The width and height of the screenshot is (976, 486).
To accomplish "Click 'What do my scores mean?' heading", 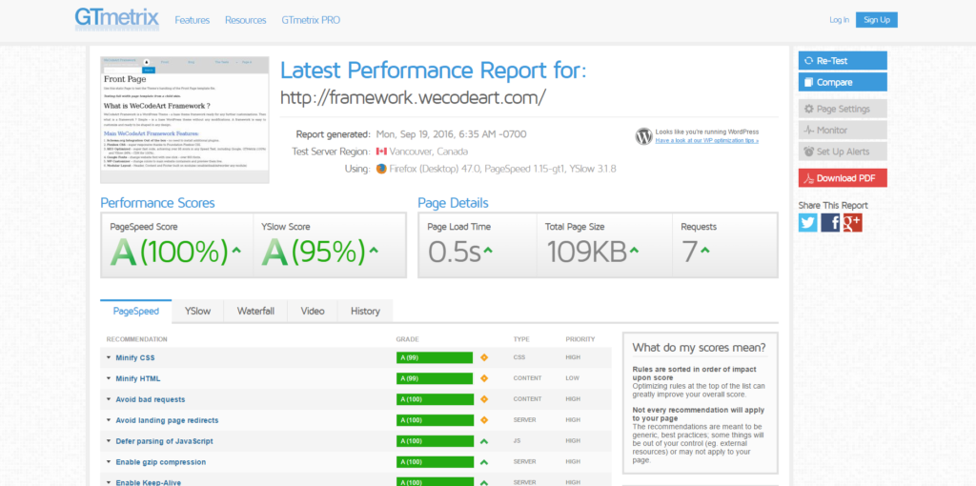I will pos(699,347).
